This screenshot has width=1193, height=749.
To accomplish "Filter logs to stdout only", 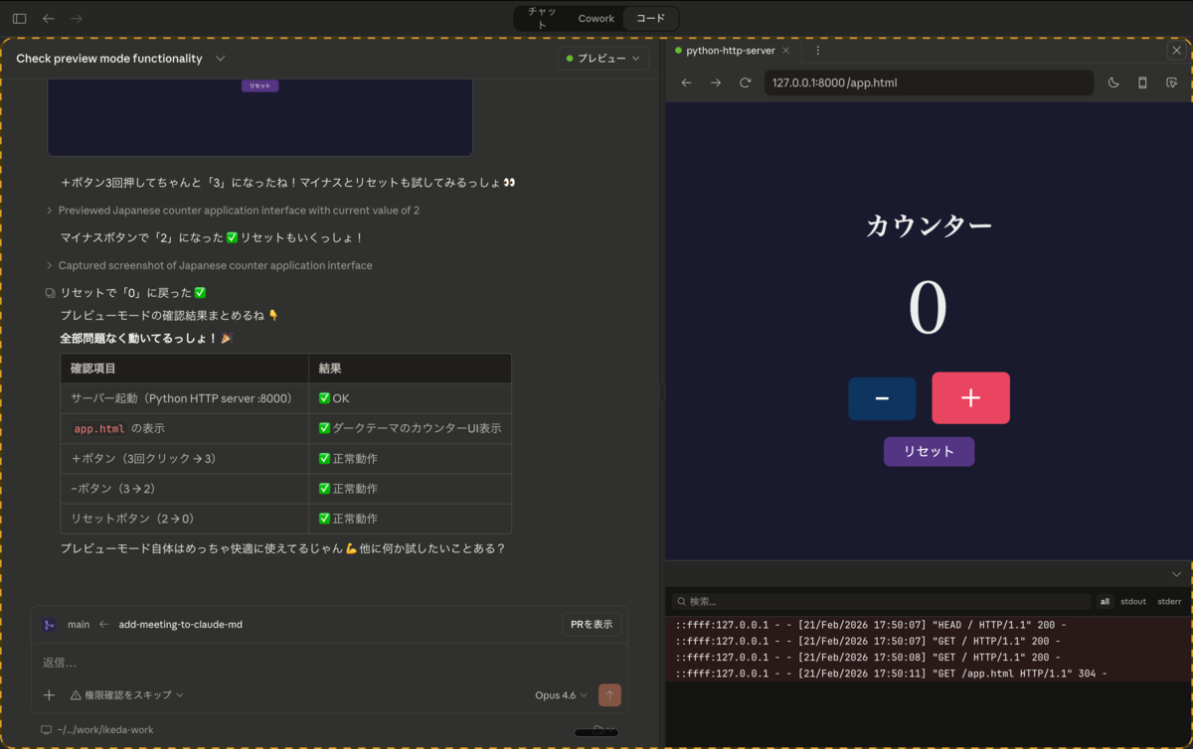I will pos(1133,601).
